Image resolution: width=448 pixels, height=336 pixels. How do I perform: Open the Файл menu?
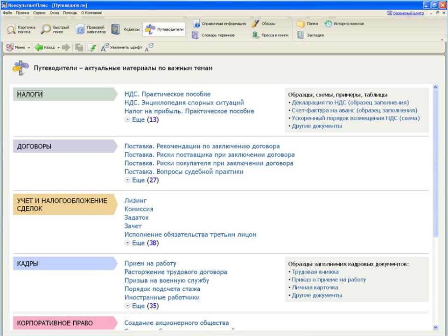coord(7,13)
